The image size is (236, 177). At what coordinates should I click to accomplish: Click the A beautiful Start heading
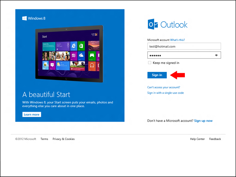pos(46,94)
